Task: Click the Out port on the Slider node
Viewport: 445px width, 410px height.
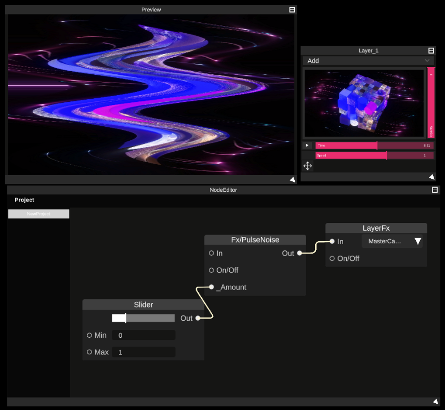Action: [x=199, y=319]
